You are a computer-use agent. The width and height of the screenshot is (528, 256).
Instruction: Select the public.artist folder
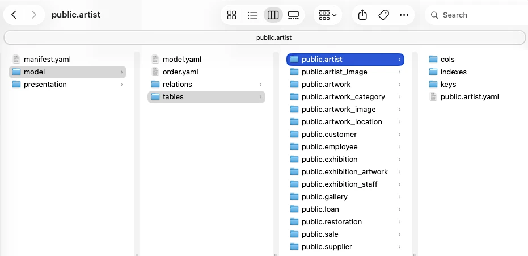[345, 59]
